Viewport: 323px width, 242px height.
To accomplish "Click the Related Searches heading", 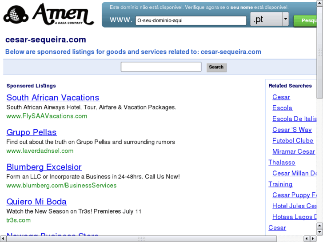I will (x=290, y=86).
